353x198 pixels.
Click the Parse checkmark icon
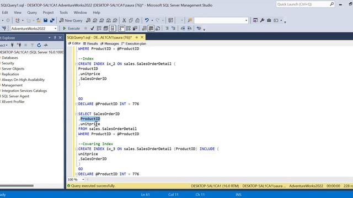coord(92,29)
